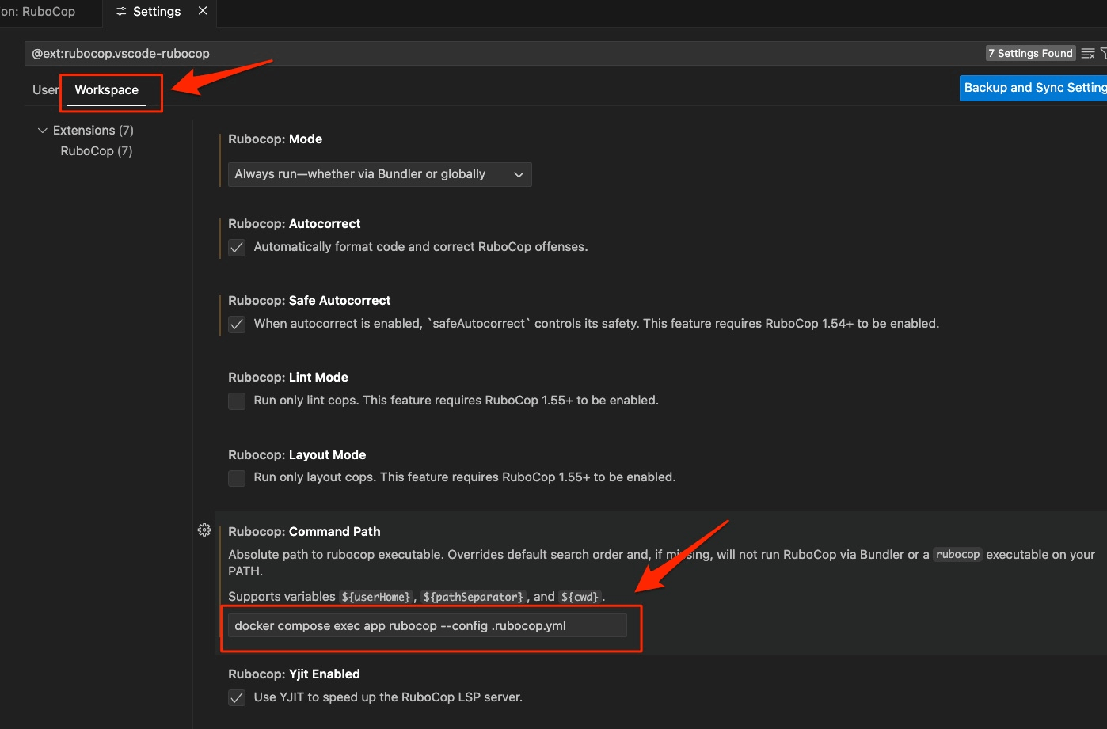Viewport: 1107px width, 729px height.
Task: Click the 'Rubocop: Layout Mode' heading
Action: coord(297,454)
